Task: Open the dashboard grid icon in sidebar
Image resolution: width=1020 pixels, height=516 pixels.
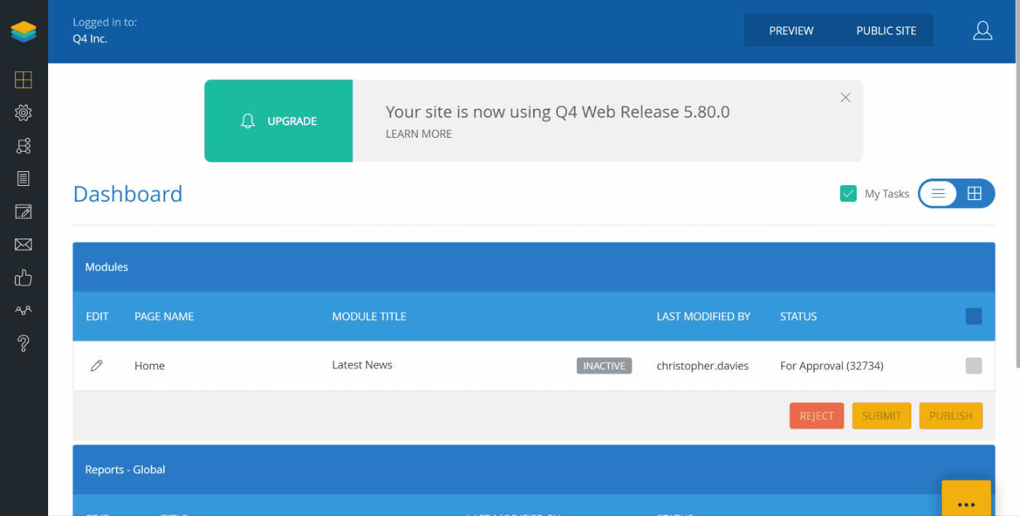Action: click(23, 79)
